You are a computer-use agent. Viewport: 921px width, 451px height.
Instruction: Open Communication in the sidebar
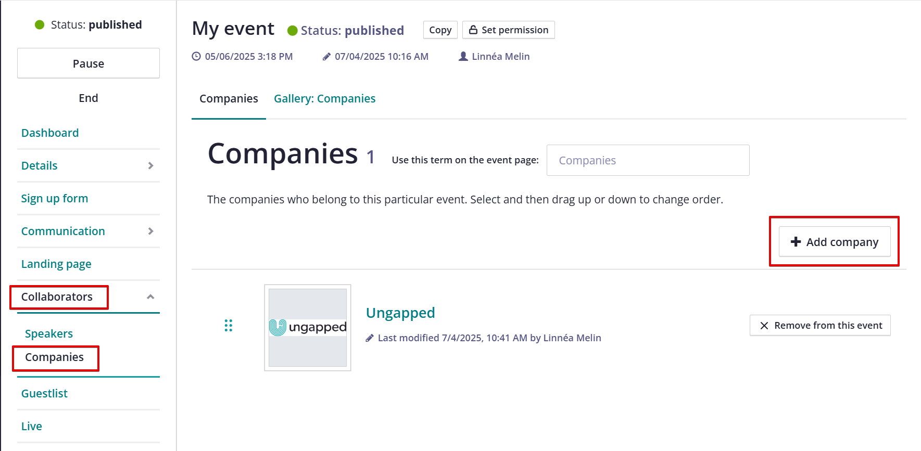coord(63,231)
